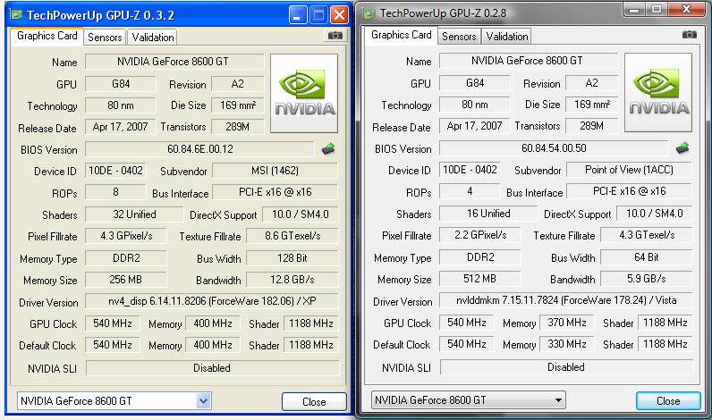Viewport: 712px width, 420px height.
Task: Click Memory Size value 512 MB
Action: coord(480,279)
